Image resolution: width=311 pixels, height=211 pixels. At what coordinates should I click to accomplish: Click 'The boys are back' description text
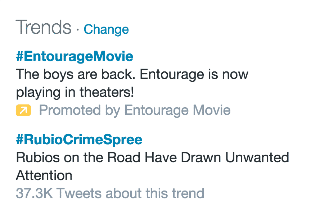(x=75, y=74)
